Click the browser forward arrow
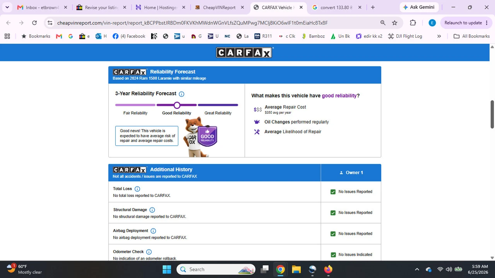Image resolution: width=495 pixels, height=278 pixels. (21, 23)
